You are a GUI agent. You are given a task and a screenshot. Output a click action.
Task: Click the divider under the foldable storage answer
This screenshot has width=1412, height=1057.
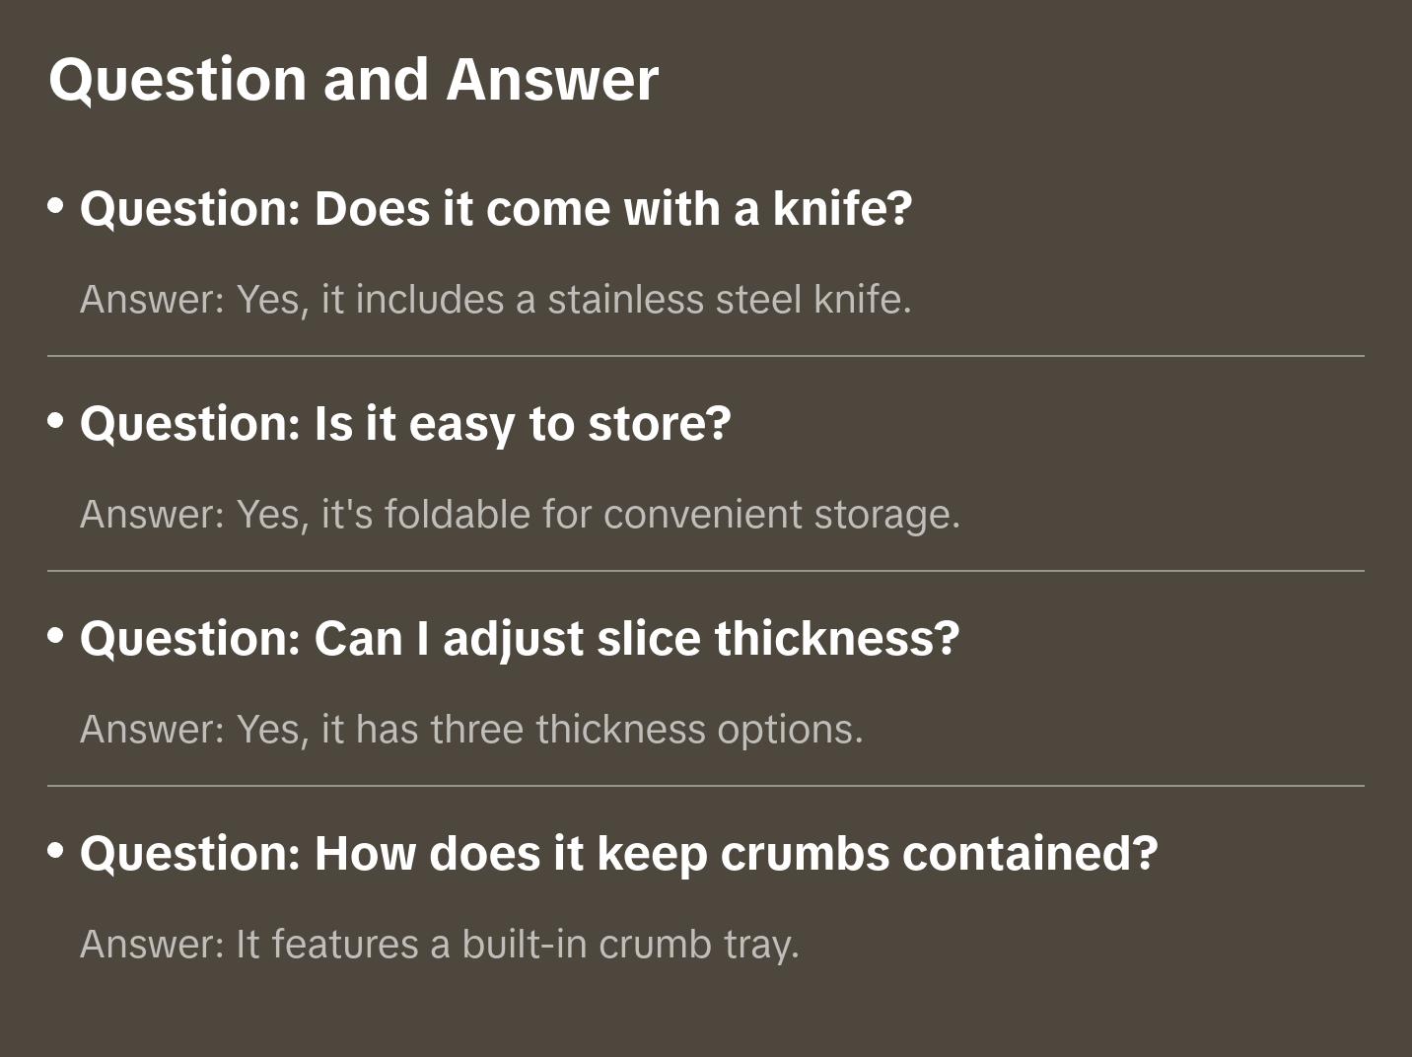pos(706,571)
